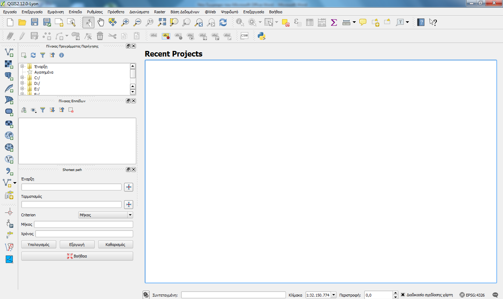
Task: Open the text annotation dropdown arrow
Action: point(407,22)
